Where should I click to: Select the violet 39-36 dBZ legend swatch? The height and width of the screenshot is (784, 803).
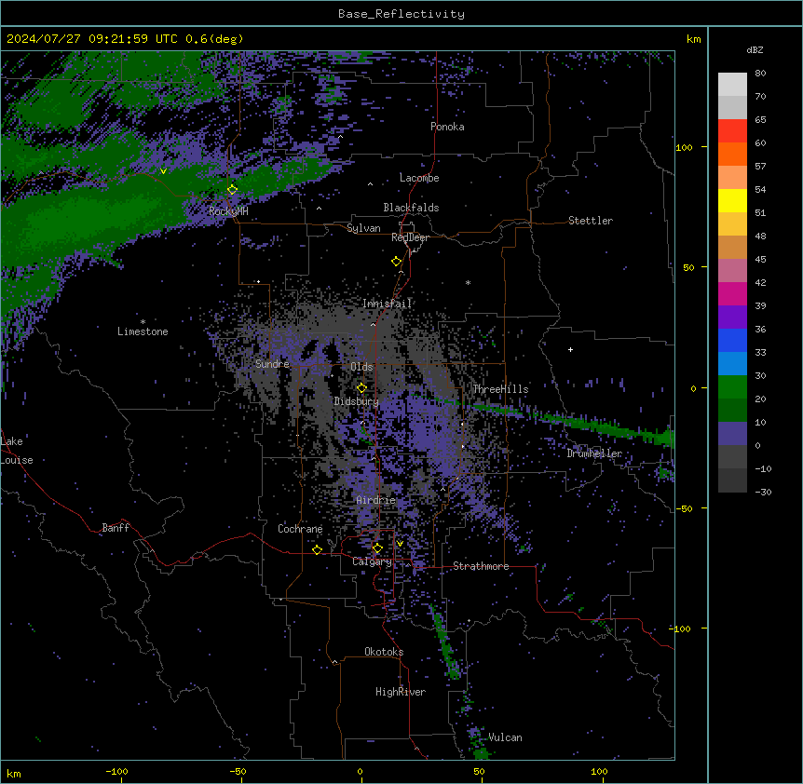732,318
